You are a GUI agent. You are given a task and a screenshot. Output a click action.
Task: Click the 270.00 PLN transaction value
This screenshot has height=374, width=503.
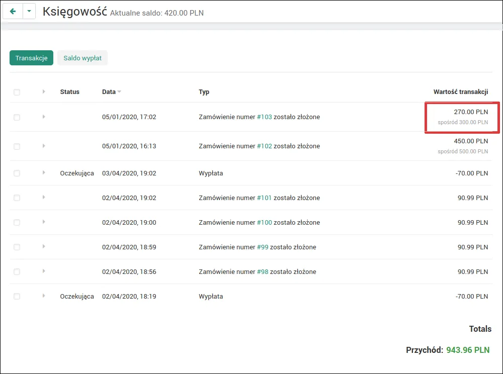(471, 112)
